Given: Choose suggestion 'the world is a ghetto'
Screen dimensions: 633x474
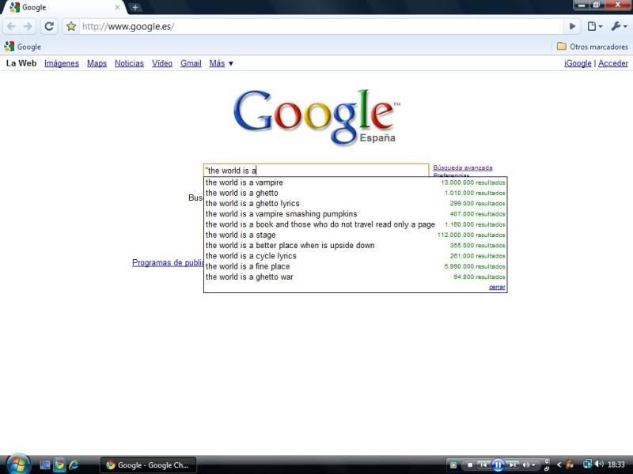Looking at the screenshot, I should (355, 193).
